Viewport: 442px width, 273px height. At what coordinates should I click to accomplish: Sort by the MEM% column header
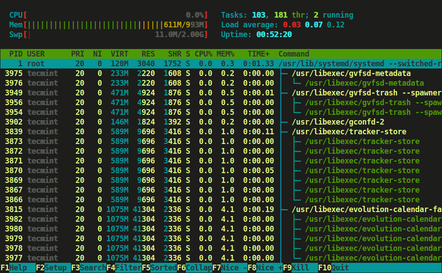point(225,53)
